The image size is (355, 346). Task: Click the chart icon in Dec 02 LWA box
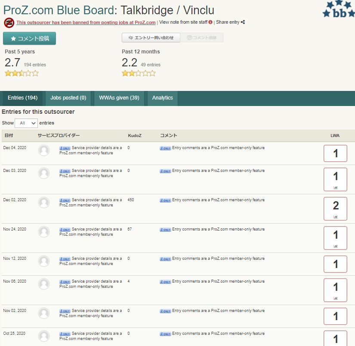(336, 217)
